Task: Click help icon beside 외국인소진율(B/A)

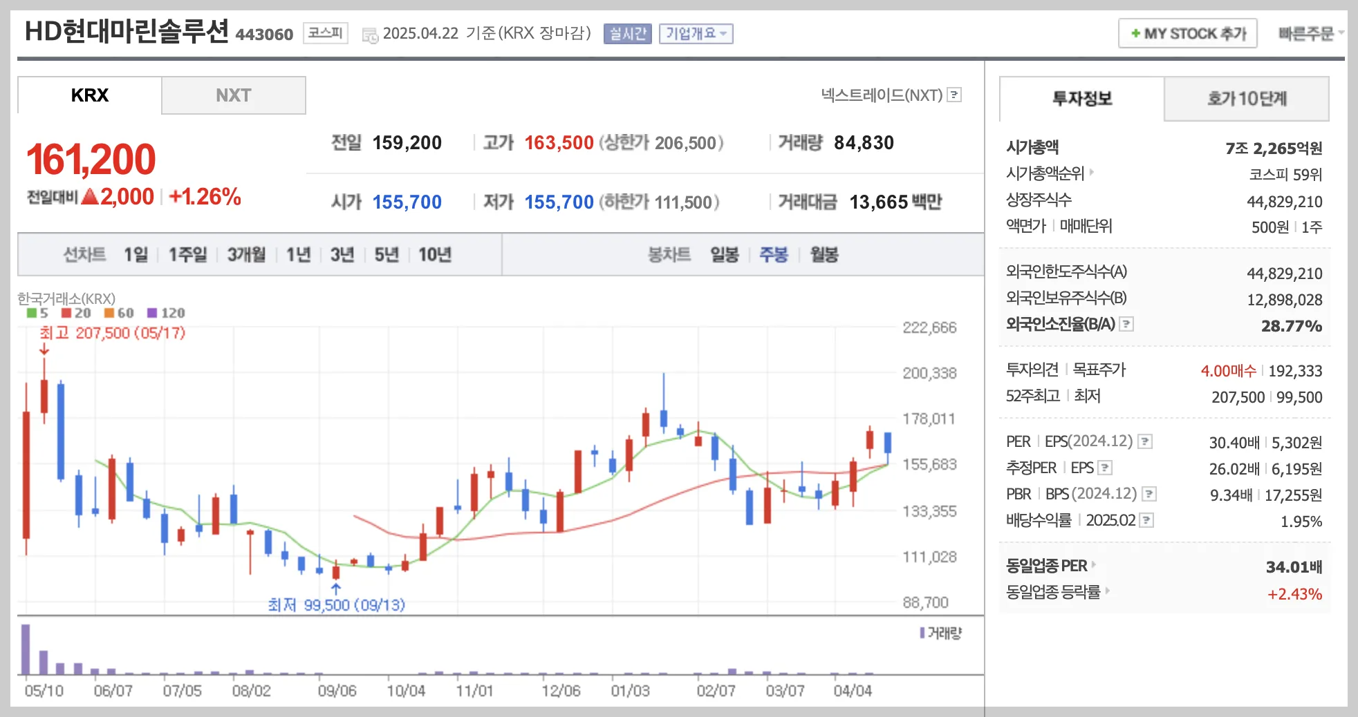Action: [1126, 324]
